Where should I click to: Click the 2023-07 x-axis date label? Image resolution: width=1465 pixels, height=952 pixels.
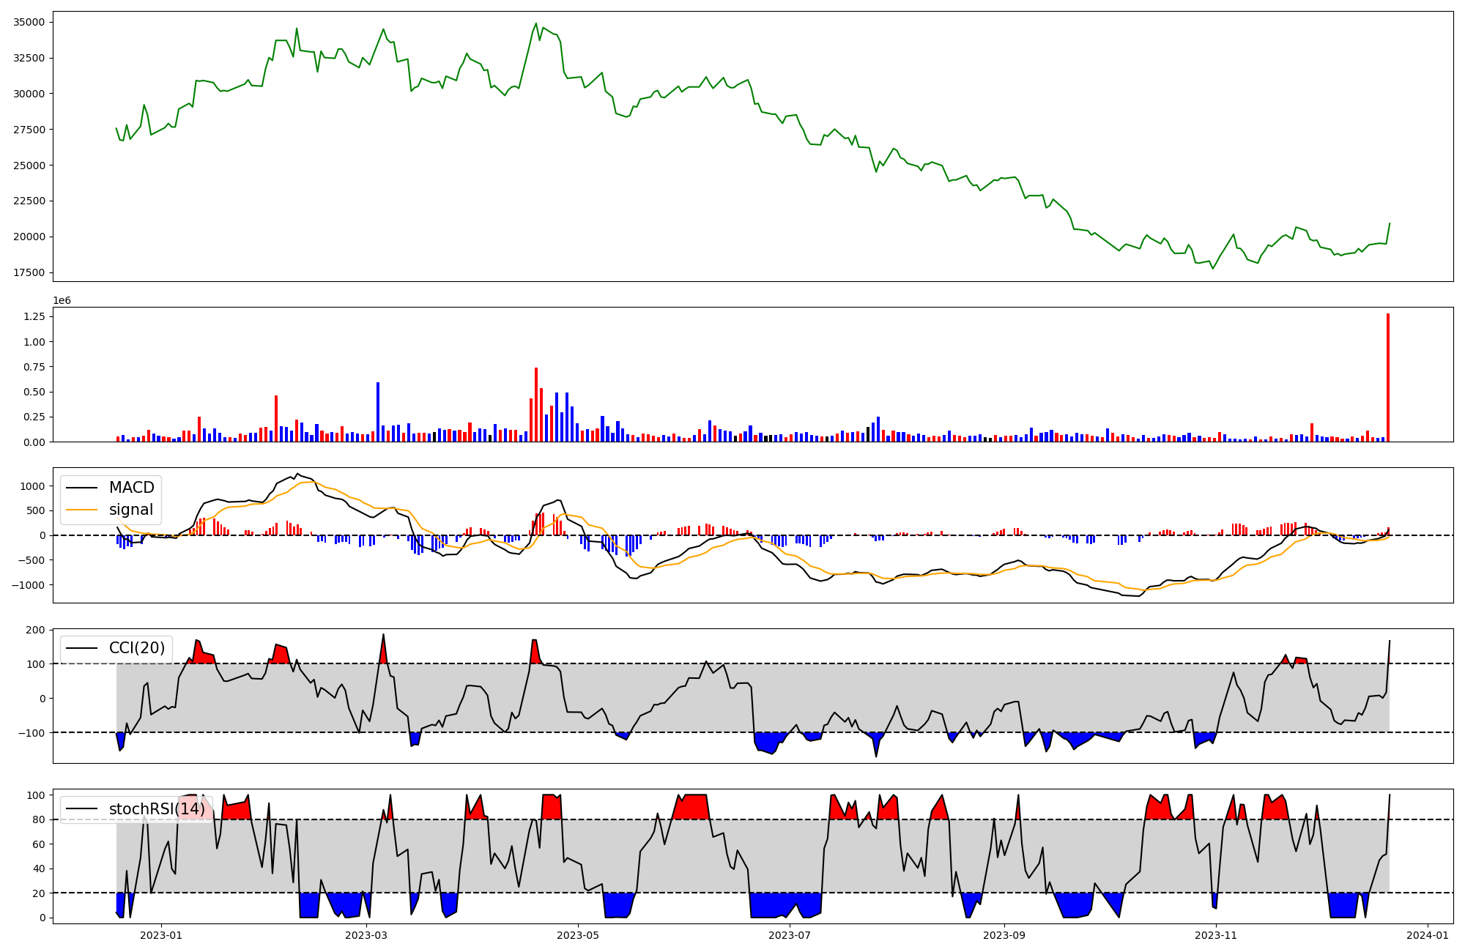(790, 935)
